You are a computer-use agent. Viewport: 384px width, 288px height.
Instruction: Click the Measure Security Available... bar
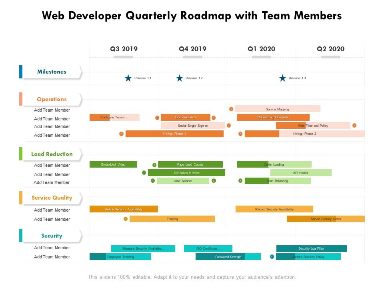click(143, 248)
